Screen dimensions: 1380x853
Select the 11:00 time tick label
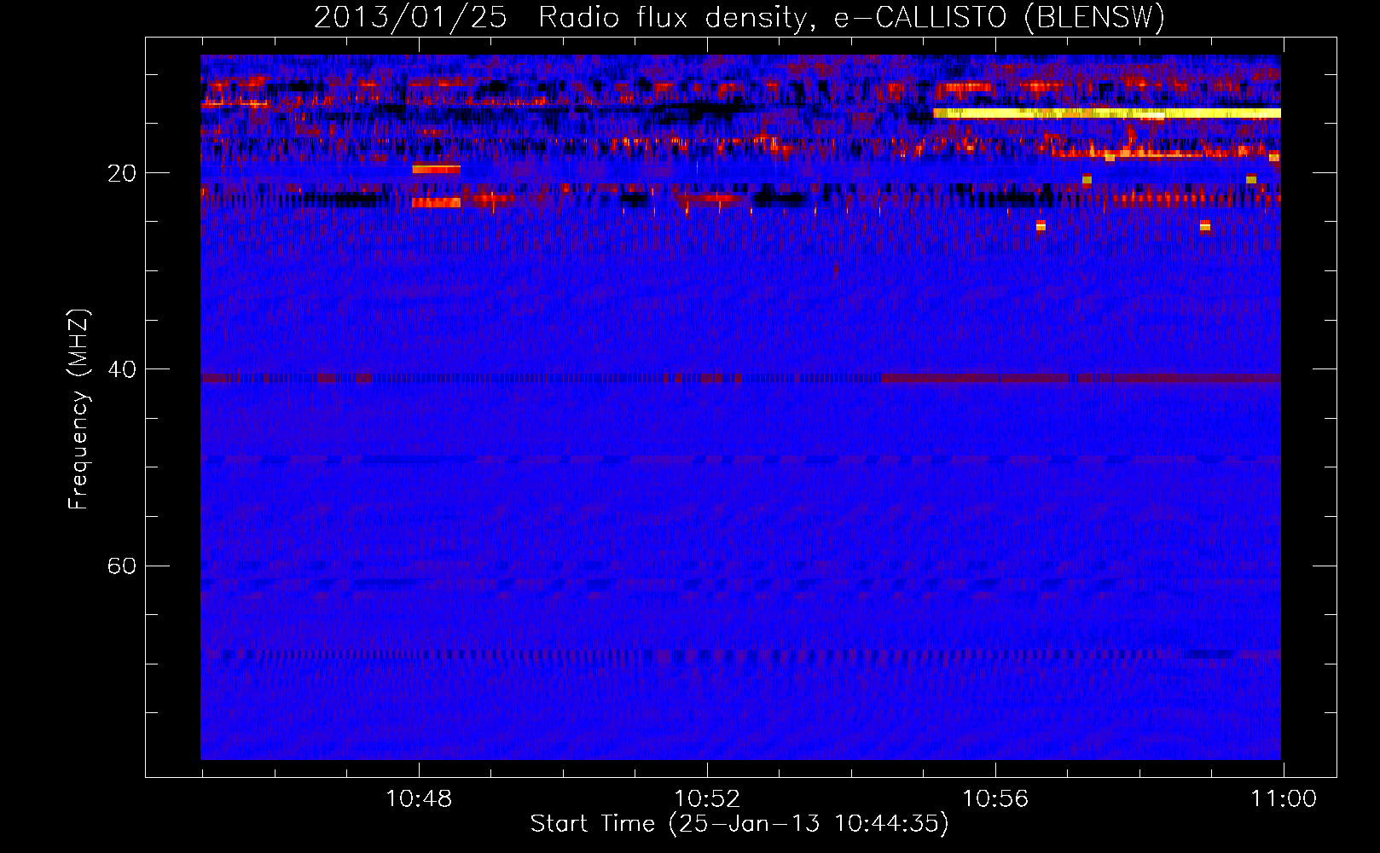(1284, 799)
